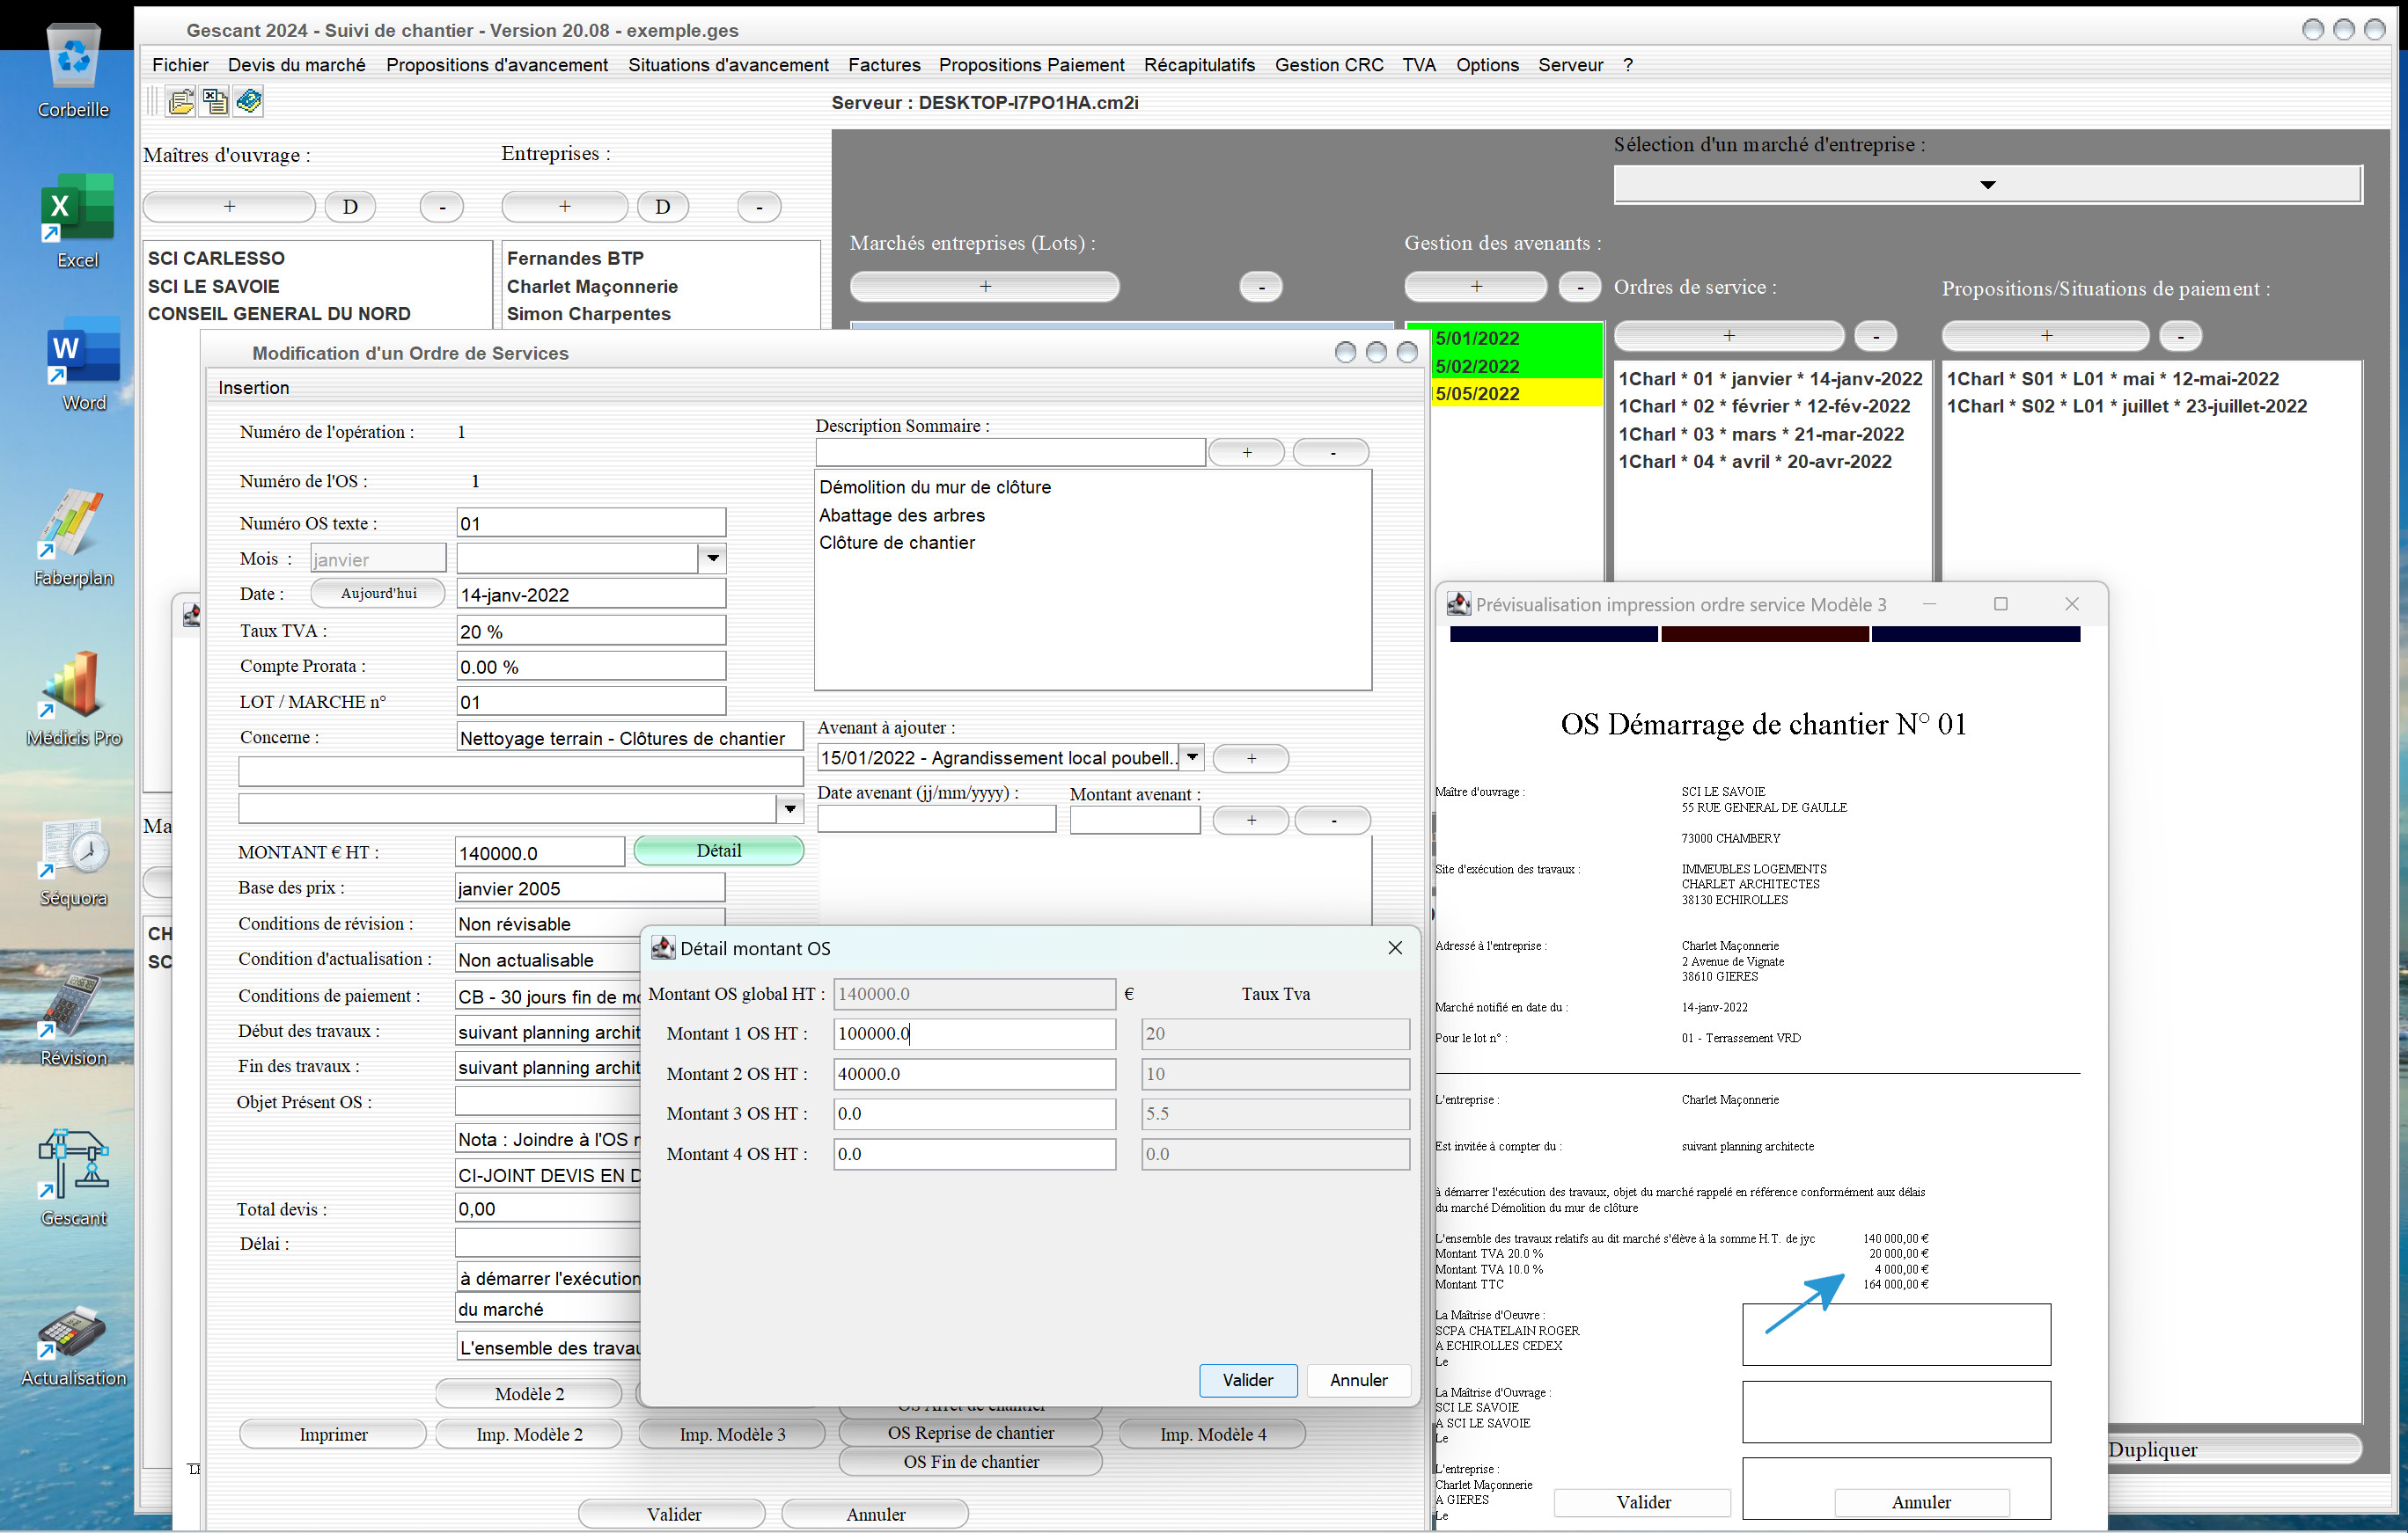Add a Maître d'ouvrage with plus button
This screenshot has width=2408, height=1533.
pos(229,206)
